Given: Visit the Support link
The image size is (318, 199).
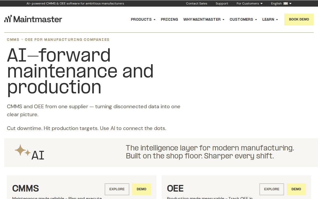Looking at the screenshot, I should click(x=222, y=3).
